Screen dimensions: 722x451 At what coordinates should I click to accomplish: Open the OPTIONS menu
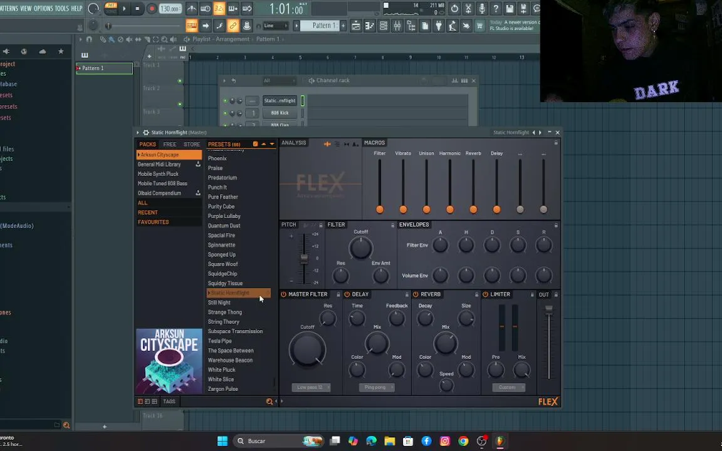[x=43, y=8]
